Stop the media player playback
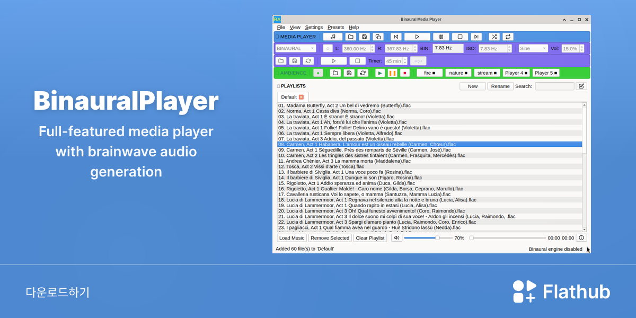Image resolution: width=636 pixels, height=318 pixels. point(460,37)
